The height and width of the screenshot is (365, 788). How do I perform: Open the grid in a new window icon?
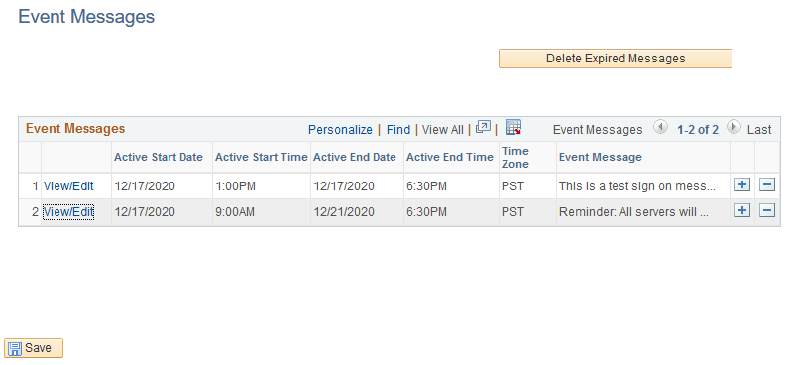(x=483, y=128)
